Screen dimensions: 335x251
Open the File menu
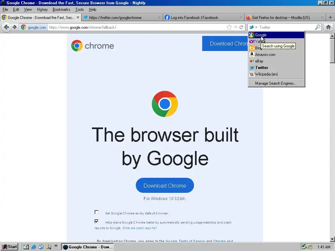[x=5, y=9]
